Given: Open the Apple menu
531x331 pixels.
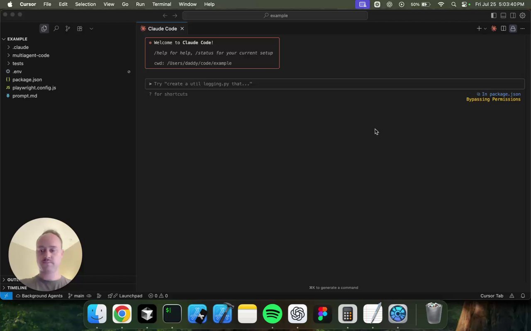Looking at the screenshot, I should 10,4.
